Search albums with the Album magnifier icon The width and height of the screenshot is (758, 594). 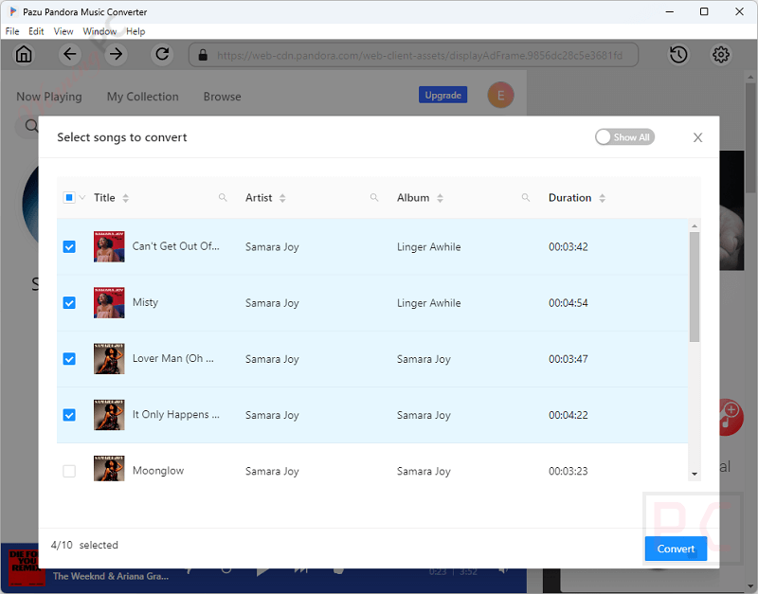[526, 198]
